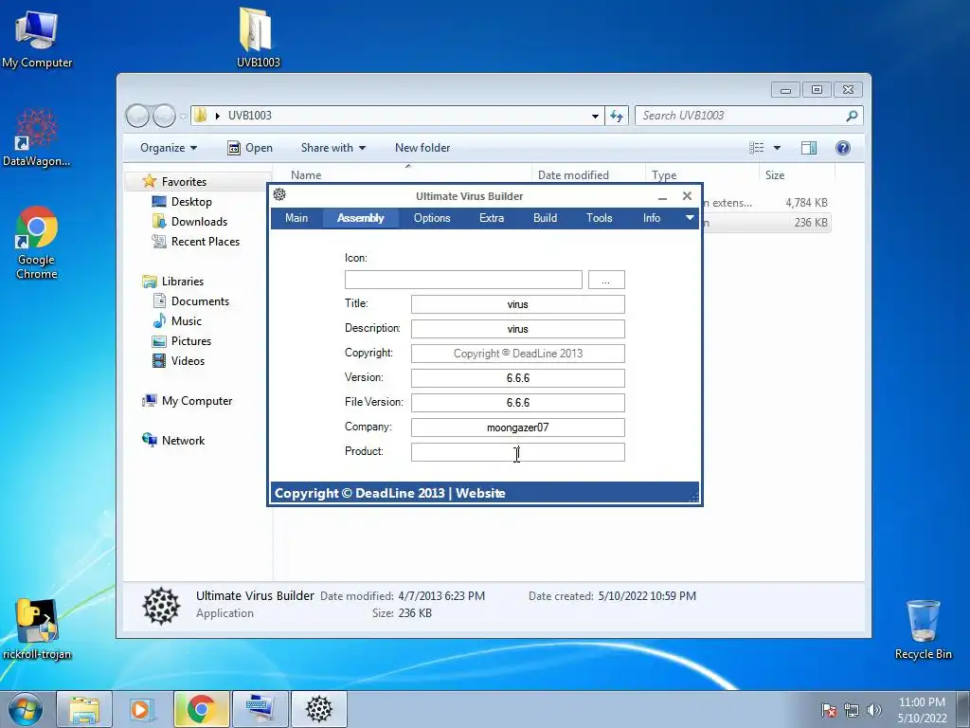Refresh the UVB1003 folder view
The height and width of the screenshot is (728, 970).
click(x=617, y=116)
